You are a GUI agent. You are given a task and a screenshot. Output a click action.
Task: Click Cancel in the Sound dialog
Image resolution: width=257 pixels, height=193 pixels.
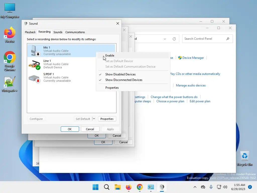[90, 129]
